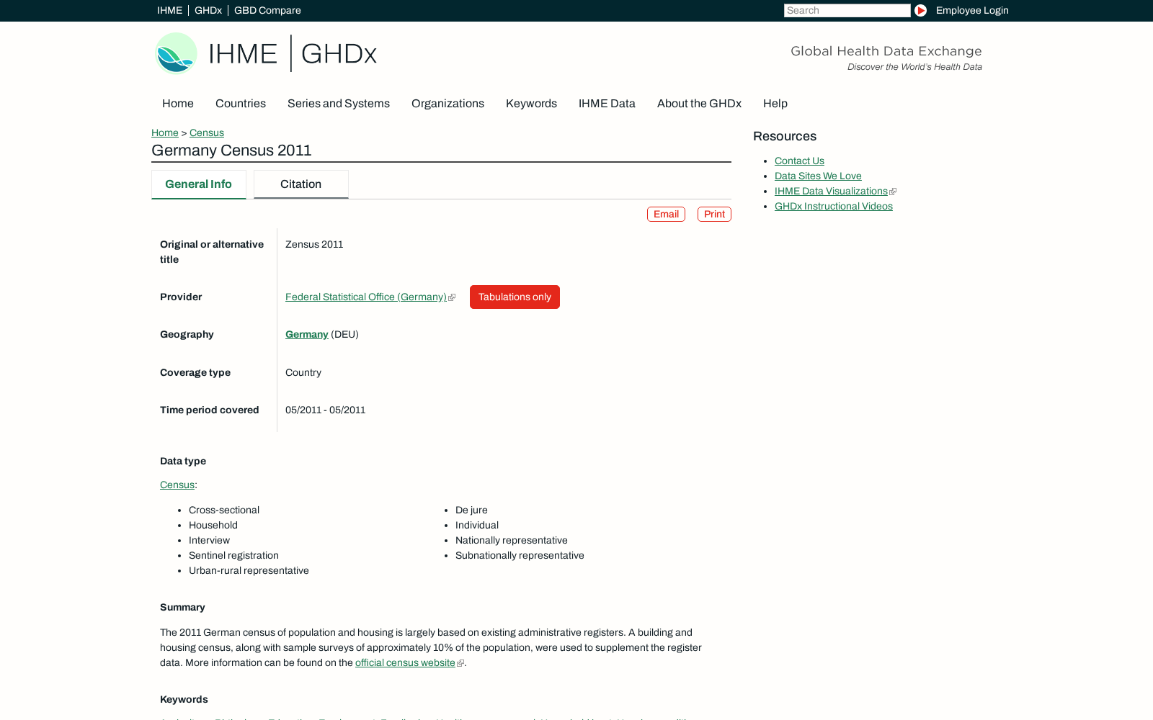Click the 'Individual' list item
1153x720 pixels.
pos(477,526)
